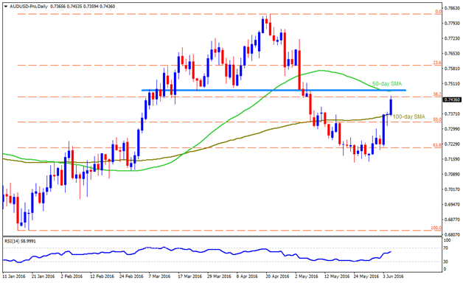Click the AUDUSD-Pro,Daily chart title text
Image resolution: width=463 pixels, height=283 pixels.
tap(29, 7)
